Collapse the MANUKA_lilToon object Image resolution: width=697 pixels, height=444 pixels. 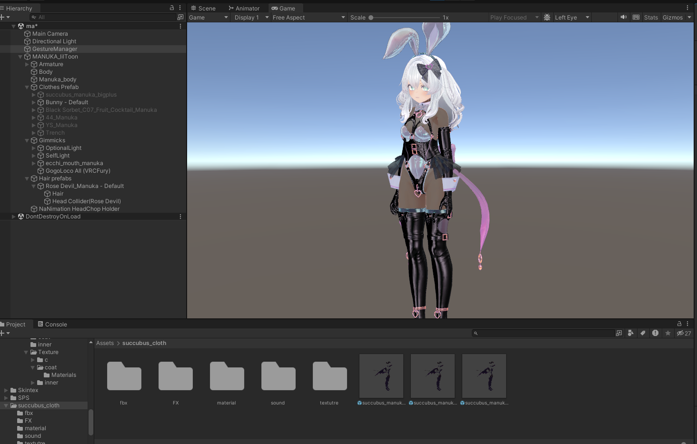tap(20, 57)
